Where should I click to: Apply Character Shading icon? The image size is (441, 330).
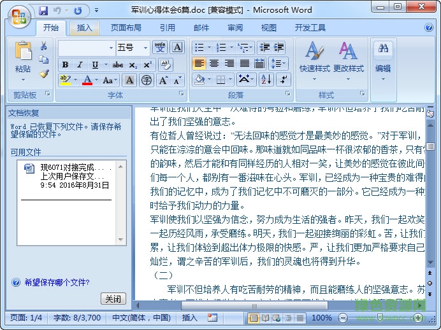point(129,81)
